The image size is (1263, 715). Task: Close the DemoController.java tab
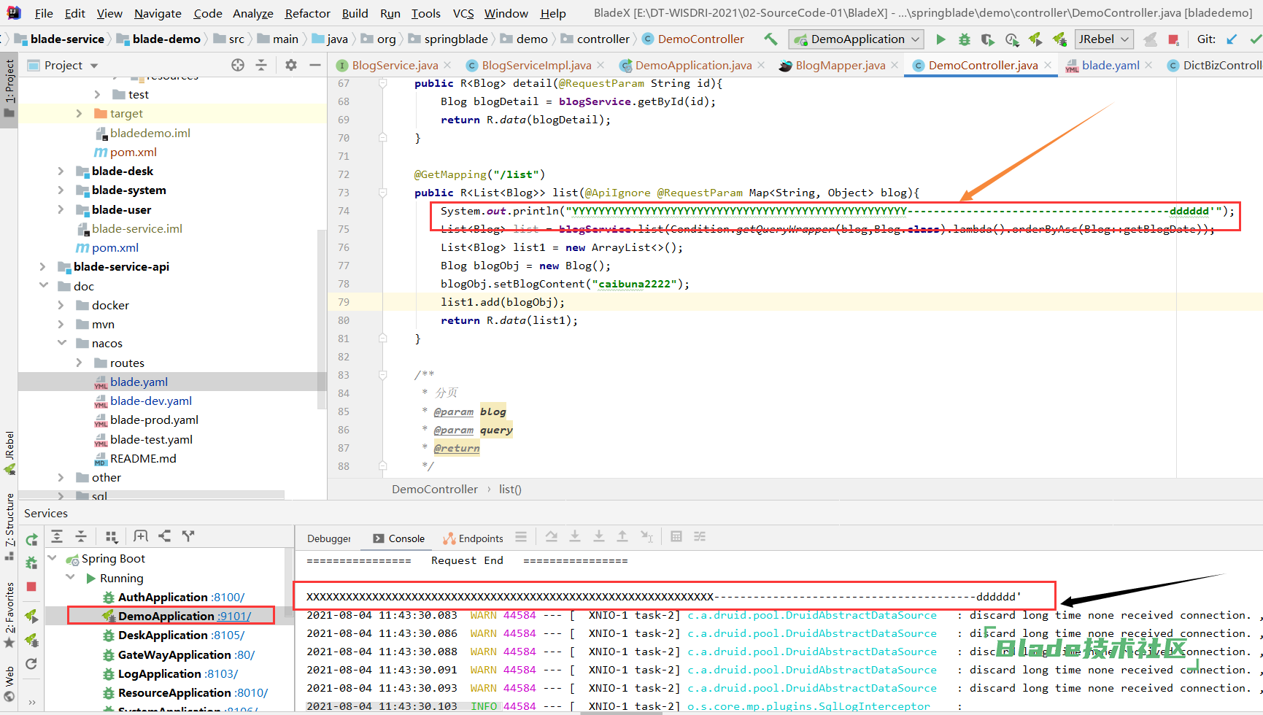pos(1048,65)
